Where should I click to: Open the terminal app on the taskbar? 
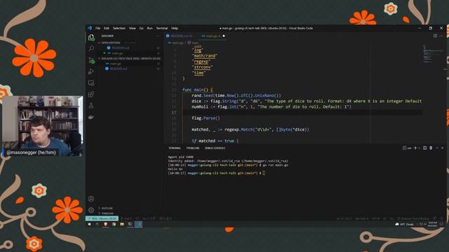point(130,224)
